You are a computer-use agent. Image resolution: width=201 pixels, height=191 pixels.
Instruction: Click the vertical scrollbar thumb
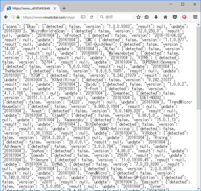click(198, 68)
